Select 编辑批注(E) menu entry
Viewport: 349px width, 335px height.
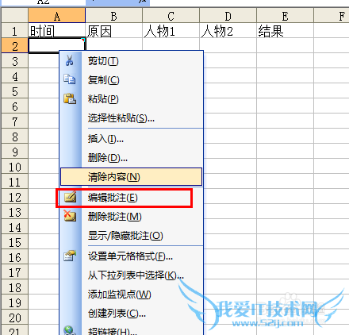pos(131,198)
